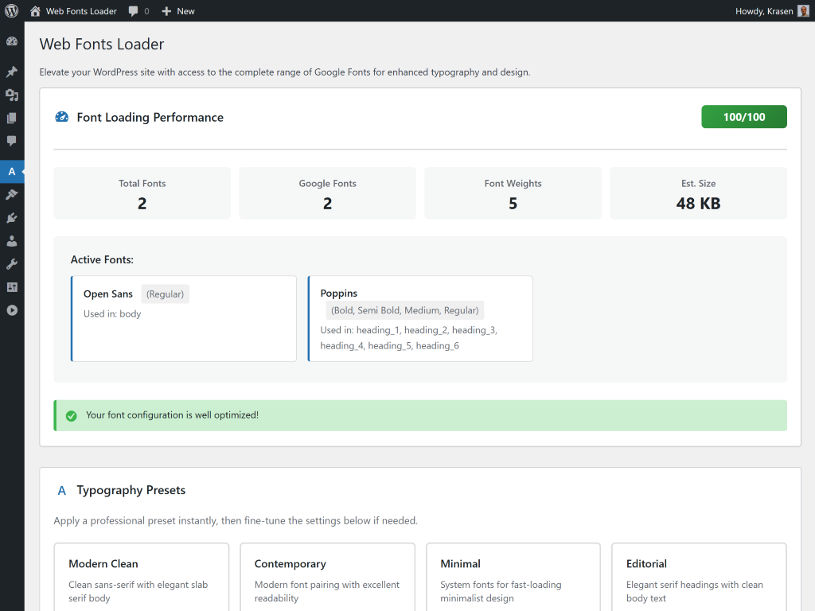Screen dimensions: 815x611
Task: Apply the Editorial typography preset
Action: tap(699, 577)
